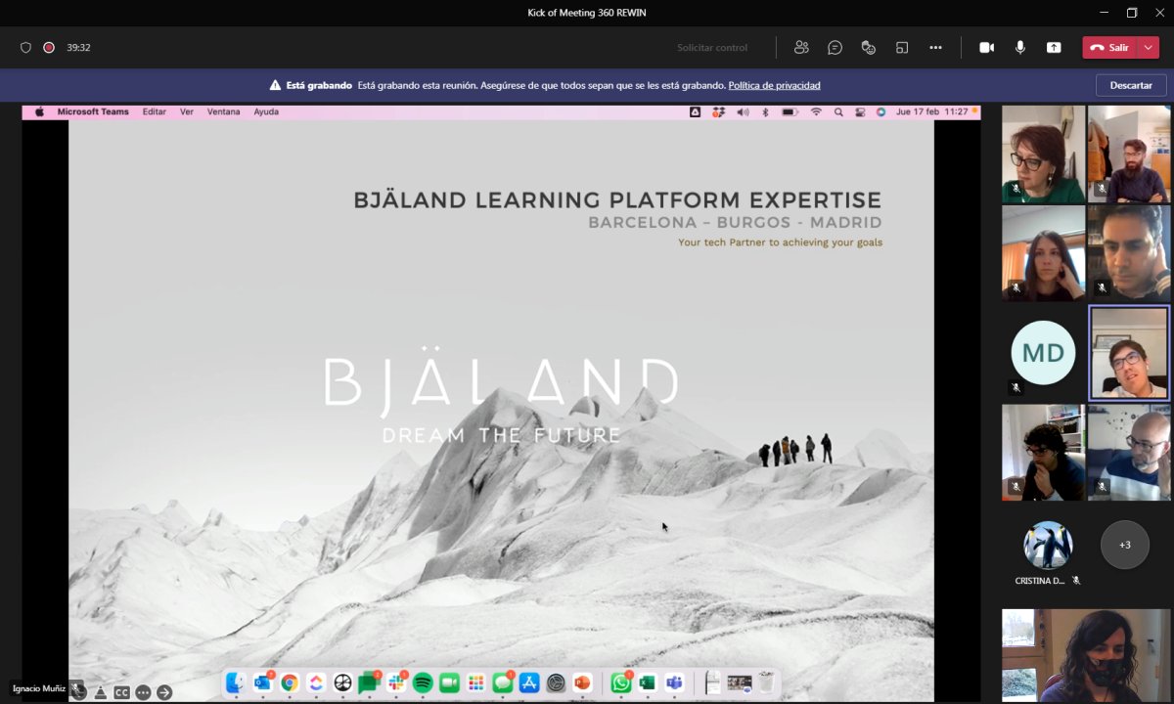Open System Preferences in the Dock
This screenshot has height=704, width=1174.
coord(556,683)
